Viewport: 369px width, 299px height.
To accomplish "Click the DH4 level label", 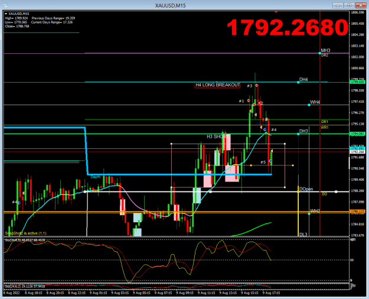I will pos(303,79).
